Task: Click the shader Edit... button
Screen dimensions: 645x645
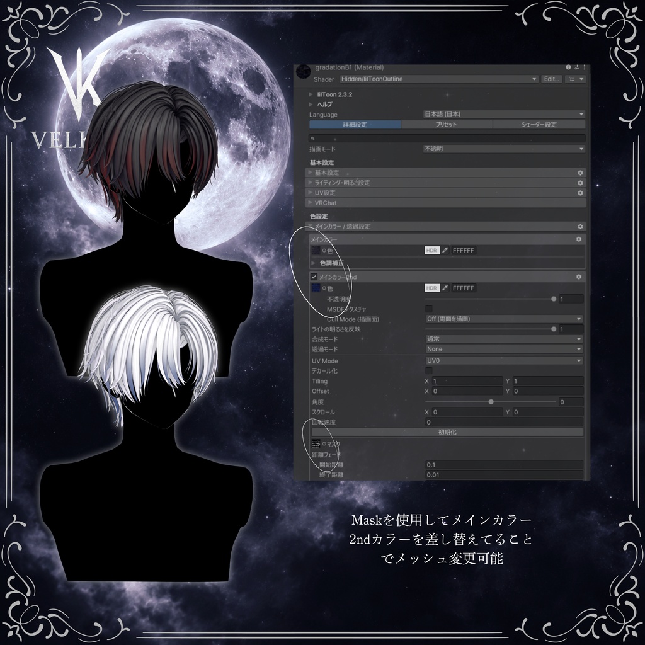Action: pos(552,79)
